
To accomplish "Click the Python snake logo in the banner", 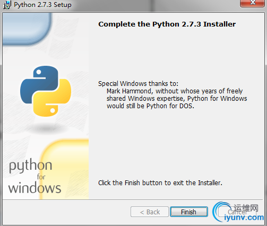I will click(x=46, y=91).
